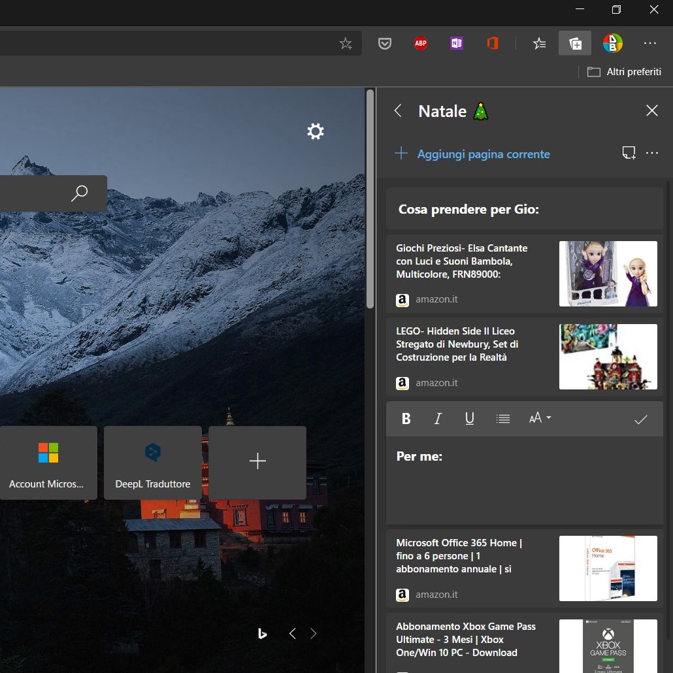This screenshot has width=673, height=673.
Task: Go back from Natale collection
Action: click(398, 110)
